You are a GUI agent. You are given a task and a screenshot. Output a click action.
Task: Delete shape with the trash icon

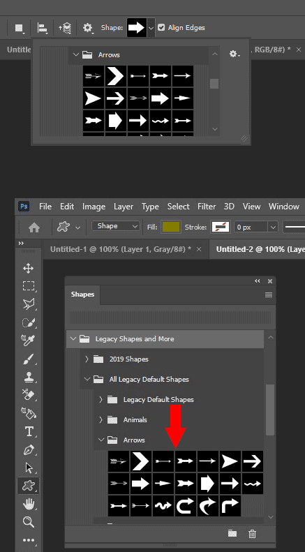(252, 534)
